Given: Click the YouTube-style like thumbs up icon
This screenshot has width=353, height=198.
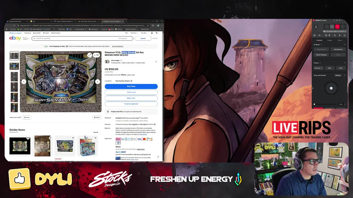Looking at the screenshot, I should pyautogui.click(x=19, y=179).
